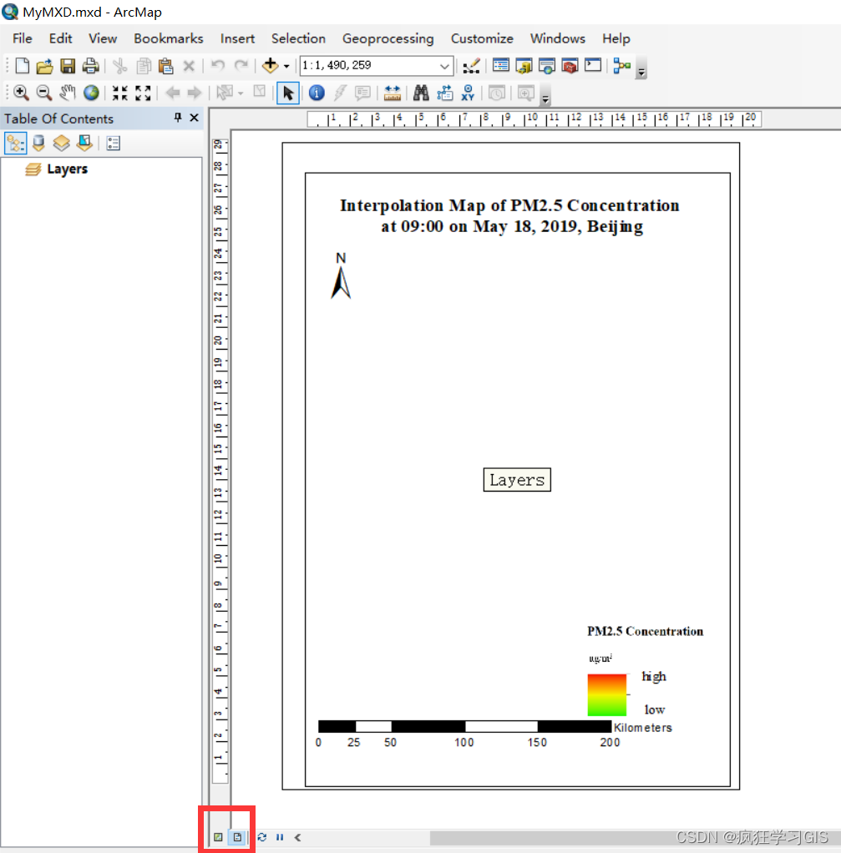Switch to Data View

(218, 837)
